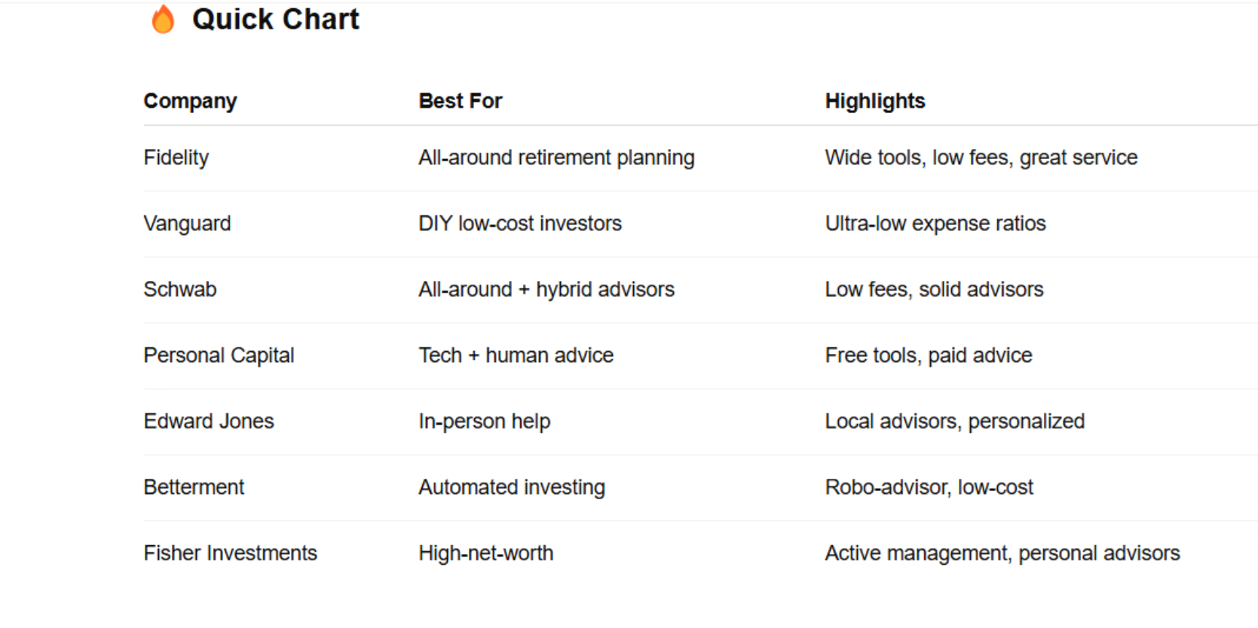Select the Vanguard company cell
This screenshot has height=628, width=1258.
coord(187,224)
